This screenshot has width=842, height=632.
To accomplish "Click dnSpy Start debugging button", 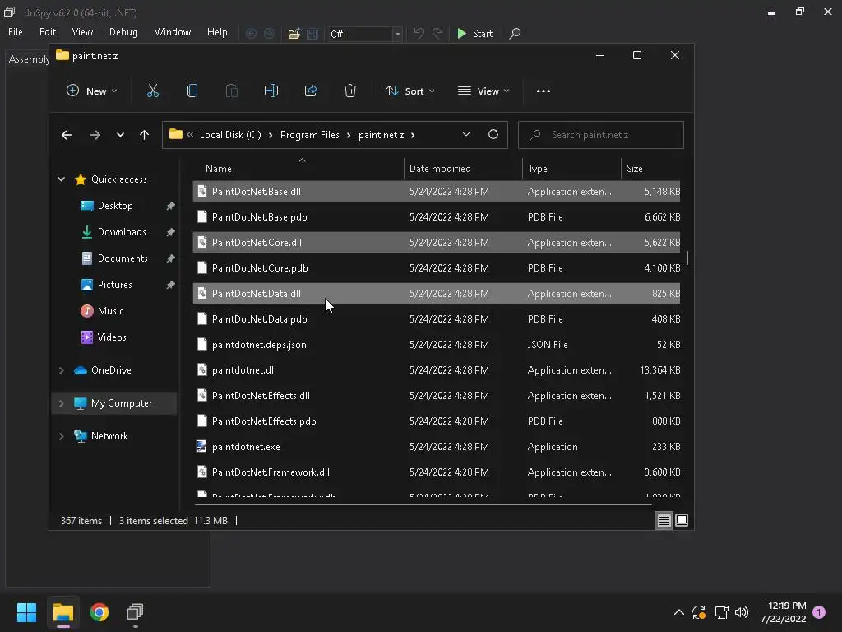I will 474,33.
